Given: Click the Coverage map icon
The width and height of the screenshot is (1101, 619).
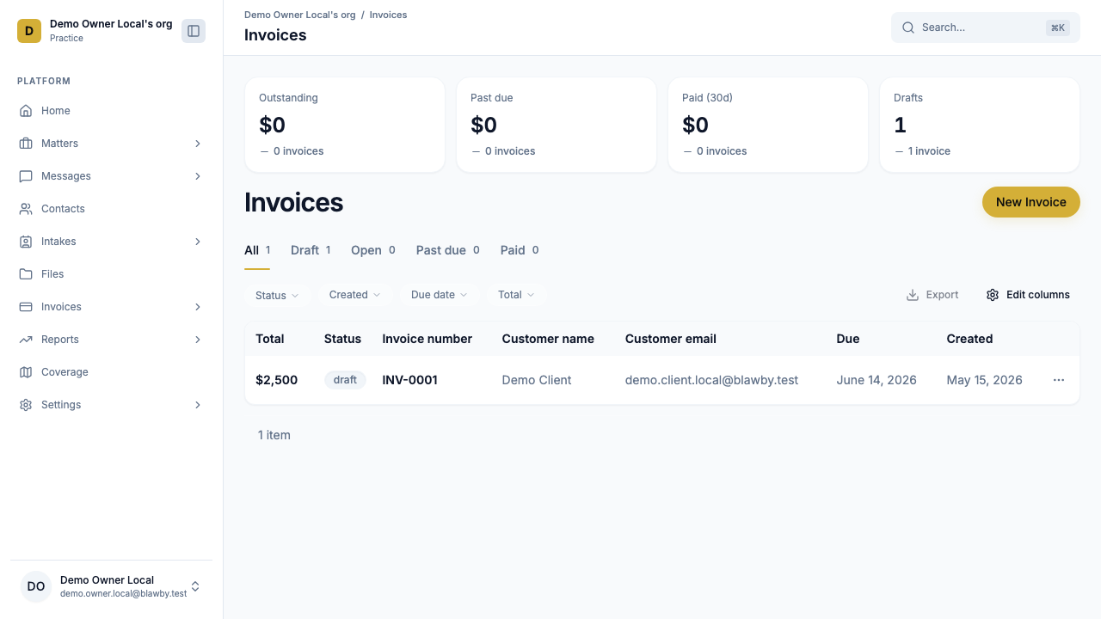Looking at the screenshot, I should pyautogui.click(x=26, y=372).
